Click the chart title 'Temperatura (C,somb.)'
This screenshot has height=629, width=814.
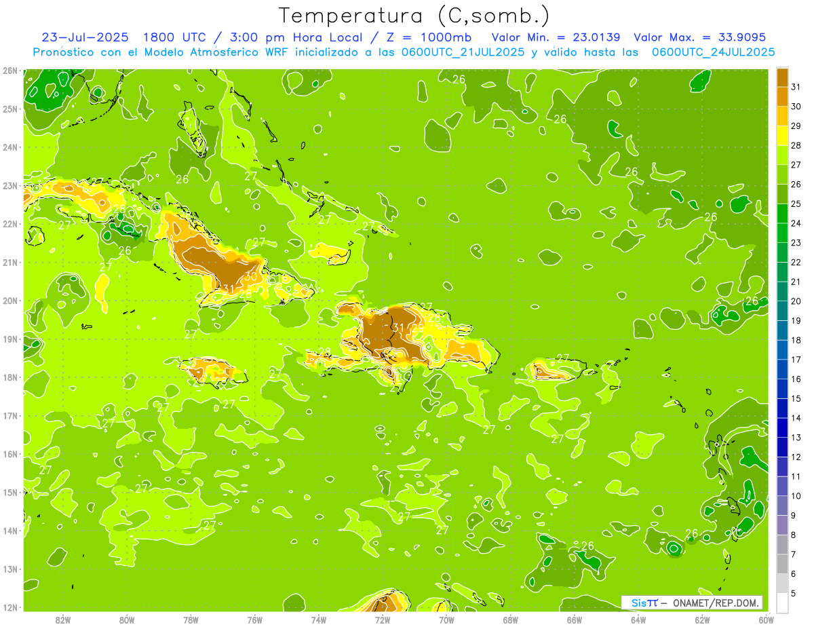[414, 16]
